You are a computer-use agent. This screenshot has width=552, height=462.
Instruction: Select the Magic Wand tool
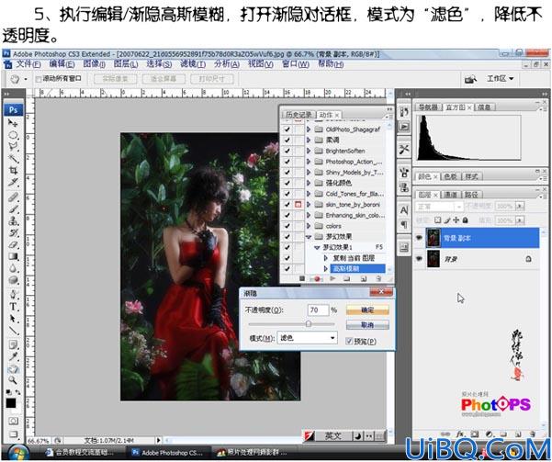pyautogui.click(x=13, y=159)
